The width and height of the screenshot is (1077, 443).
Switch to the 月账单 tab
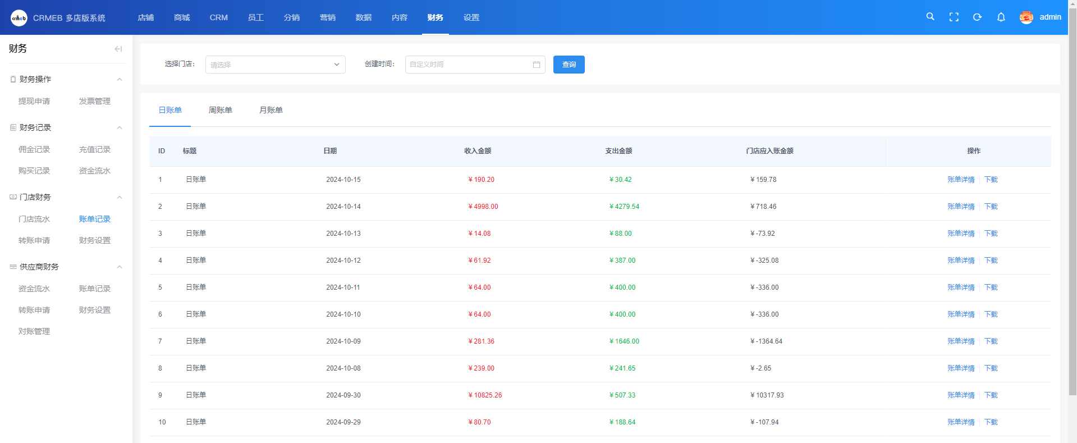271,110
